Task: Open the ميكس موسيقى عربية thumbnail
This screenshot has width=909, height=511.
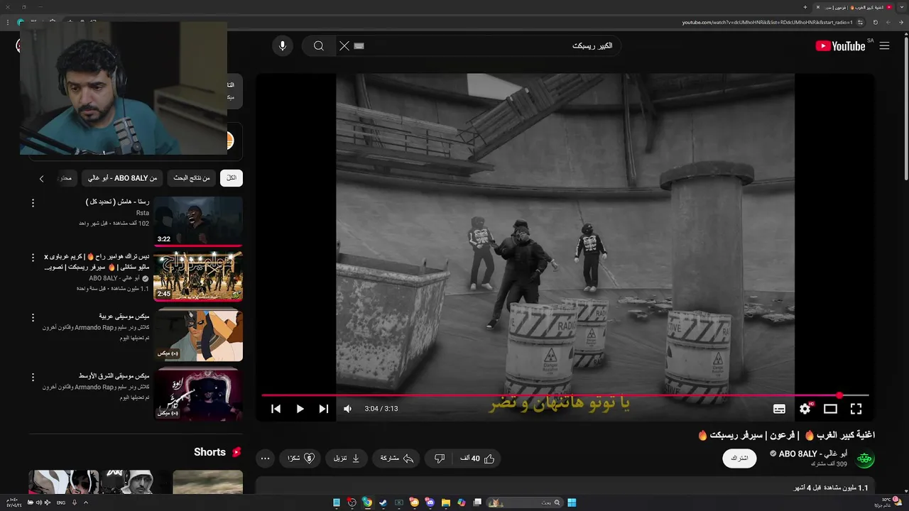Action: (198, 335)
